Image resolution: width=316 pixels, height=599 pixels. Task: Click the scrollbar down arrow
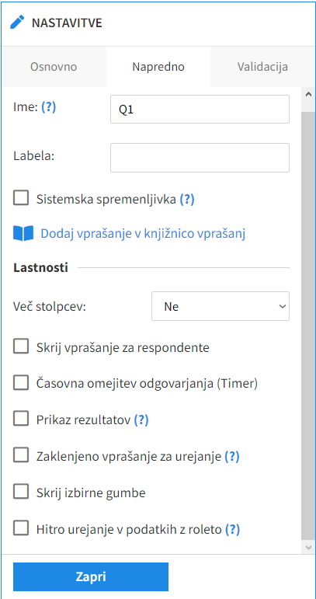coord(309,548)
